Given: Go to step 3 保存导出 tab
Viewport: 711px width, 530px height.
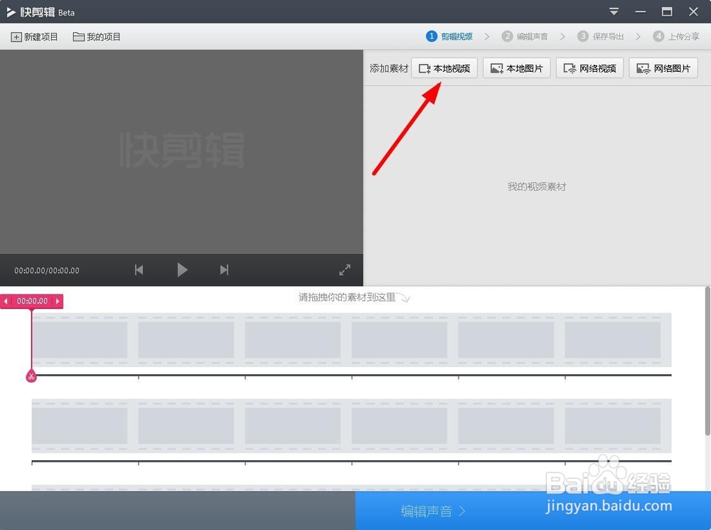Looking at the screenshot, I should tap(600, 36).
